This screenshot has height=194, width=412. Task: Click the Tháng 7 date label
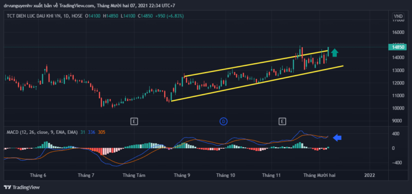tap(86, 175)
